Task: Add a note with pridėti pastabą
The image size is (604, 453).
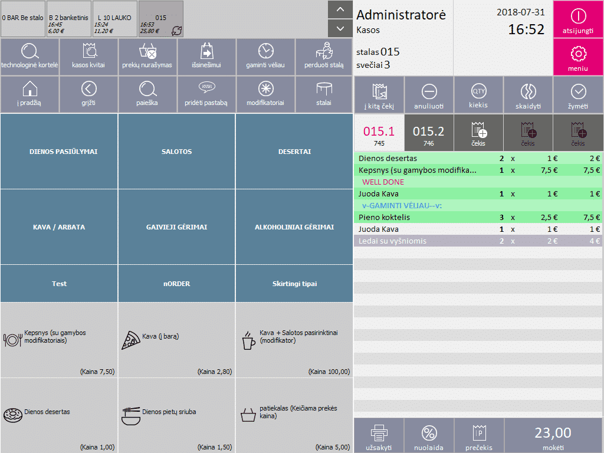Action: coord(206,94)
